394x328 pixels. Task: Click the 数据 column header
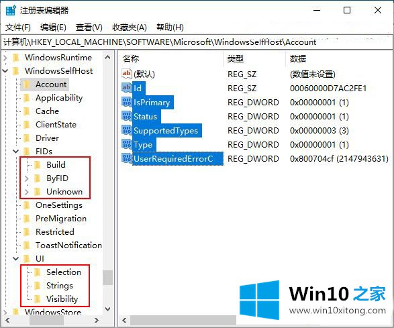pyautogui.click(x=338, y=59)
